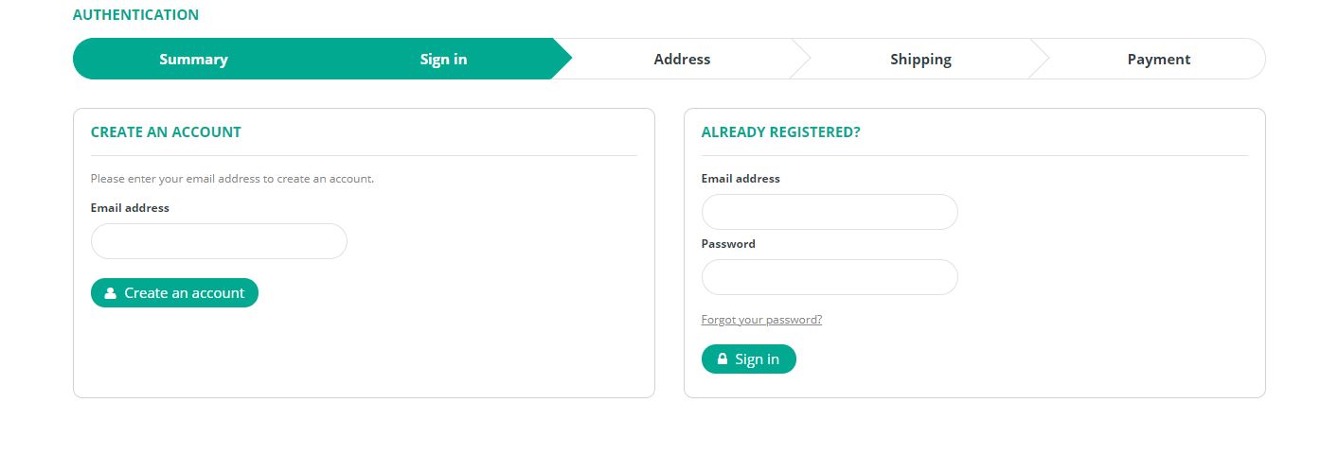Open the Address checkout step

point(682,59)
